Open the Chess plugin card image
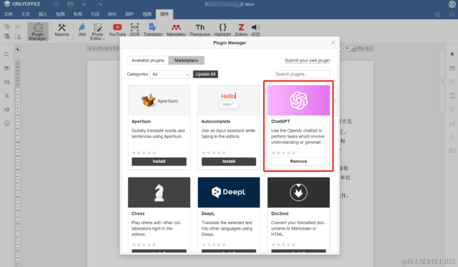This screenshot has height=267, width=458. coord(159,192)
